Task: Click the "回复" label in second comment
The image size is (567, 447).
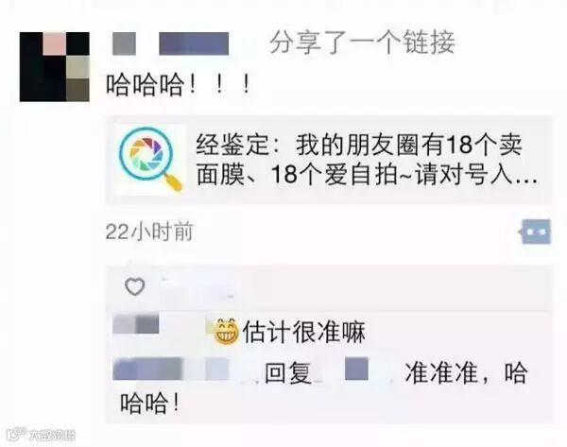Action: (x=288, y=373)
